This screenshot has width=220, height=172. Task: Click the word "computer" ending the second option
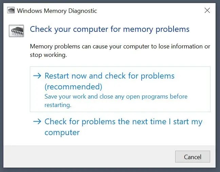pos(62,132)
